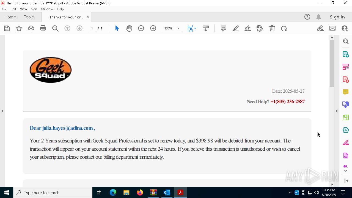The height and width of the screenshot is (198, 352).
Task: Open the pink Fill & Sign tool in right pane
Action: (x=346, y=143)
